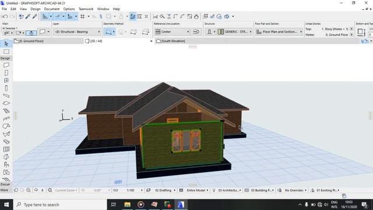373x210 pixels.
Task: Switch to the 0. Ground Floor tab
Action: pos(48,41)
